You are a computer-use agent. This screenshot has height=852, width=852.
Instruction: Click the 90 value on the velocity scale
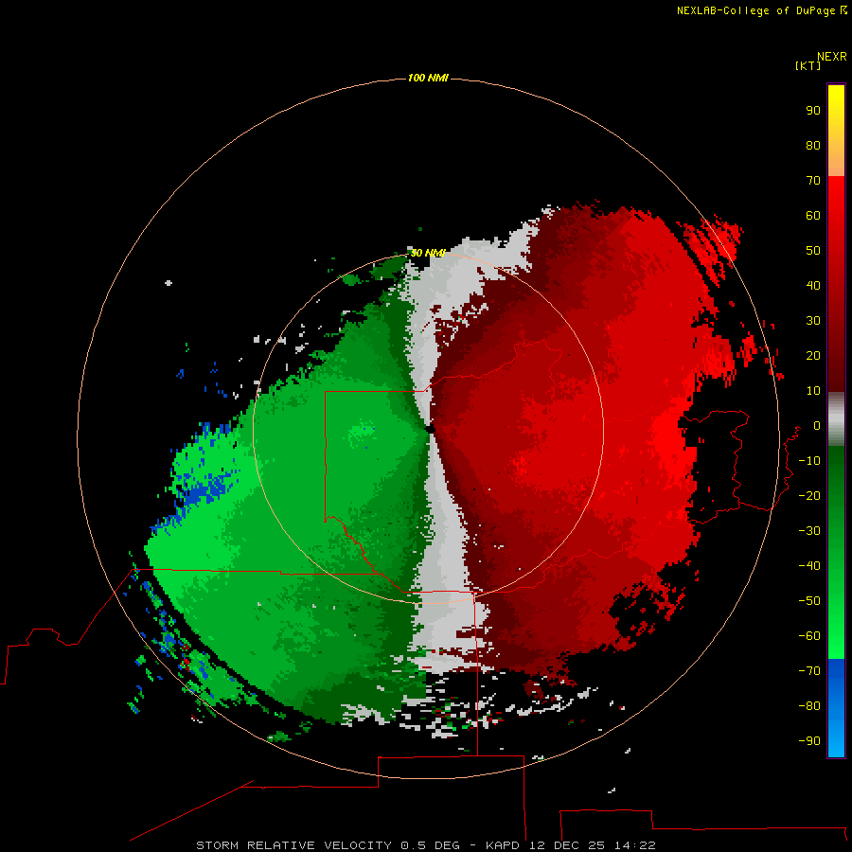(x=813, y=111)
